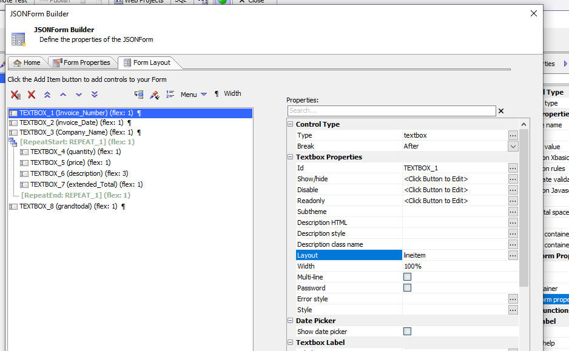Collapse the RepeatStart REPEAT_1 tree node
This screenshot has height=351, width=569.
(13, 142)
